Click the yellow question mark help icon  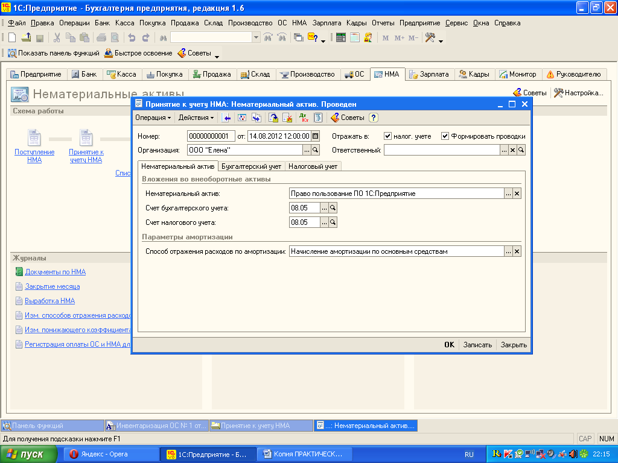[x=374, y=118]
